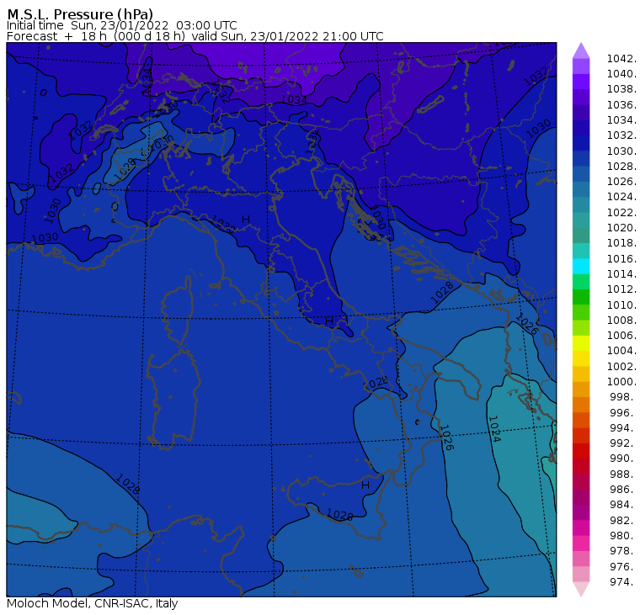
Task: Click the 1032. legend label
Action: pyautogui.click(x=621, y=135)
